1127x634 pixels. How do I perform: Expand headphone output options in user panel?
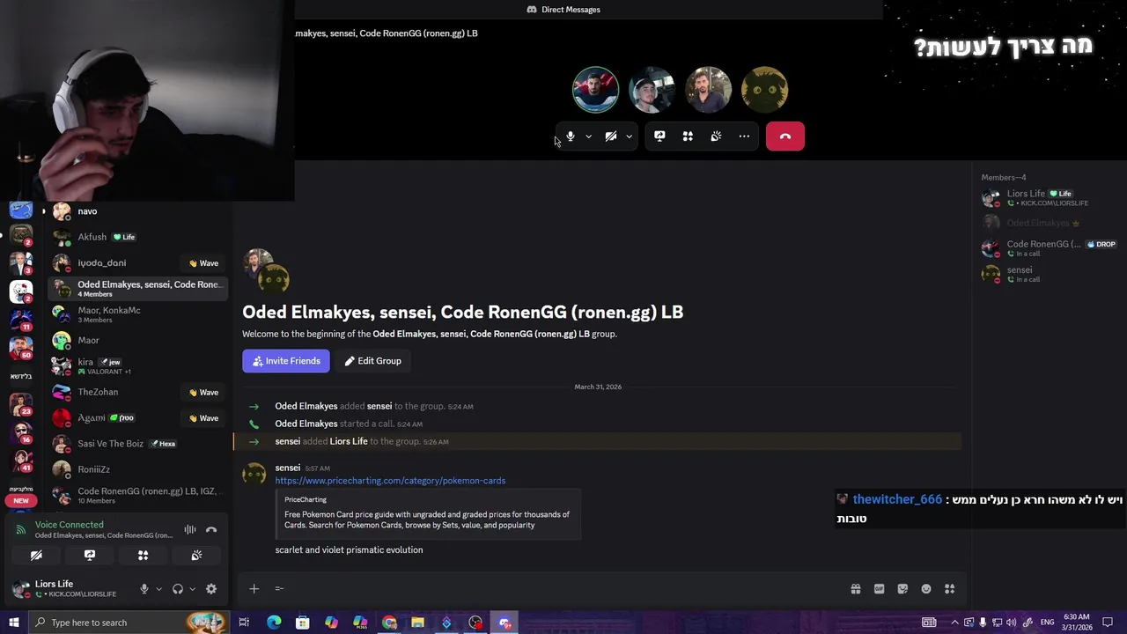192,589
